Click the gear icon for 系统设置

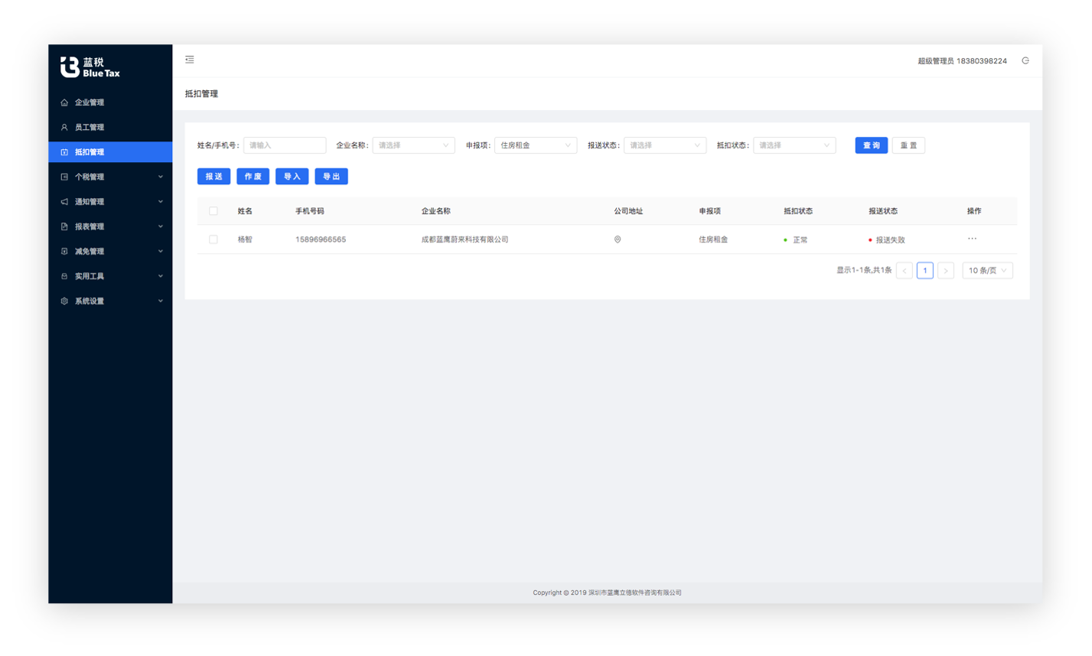click(64, 301)
